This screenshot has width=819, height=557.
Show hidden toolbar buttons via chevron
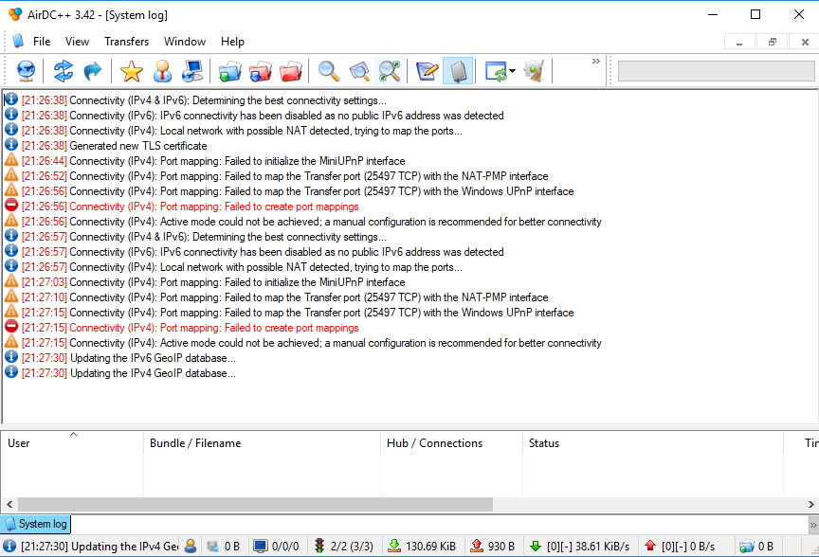596,61
